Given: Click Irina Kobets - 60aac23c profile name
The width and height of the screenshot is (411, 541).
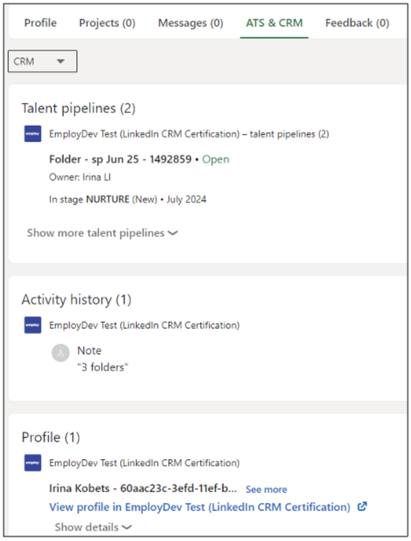Looking at the screenshot, I should click(x=143, y=489).
